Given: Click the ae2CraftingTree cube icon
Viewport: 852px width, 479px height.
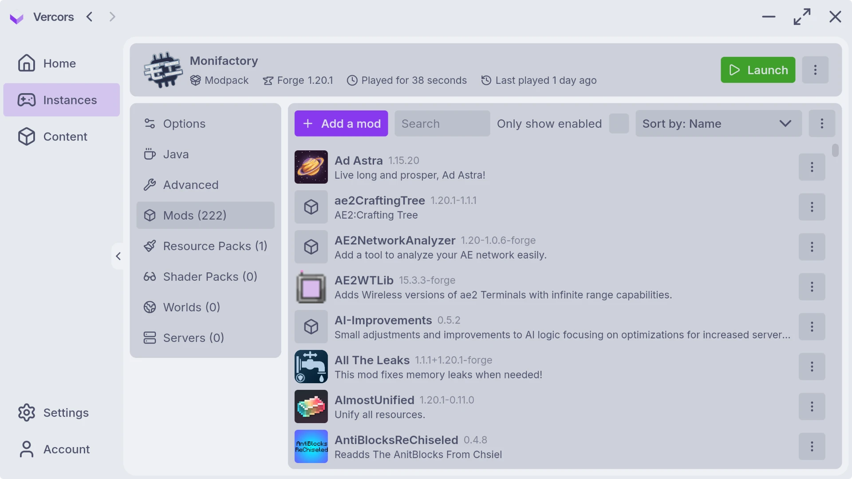Looking at the screenshot, I should (311, 207).
